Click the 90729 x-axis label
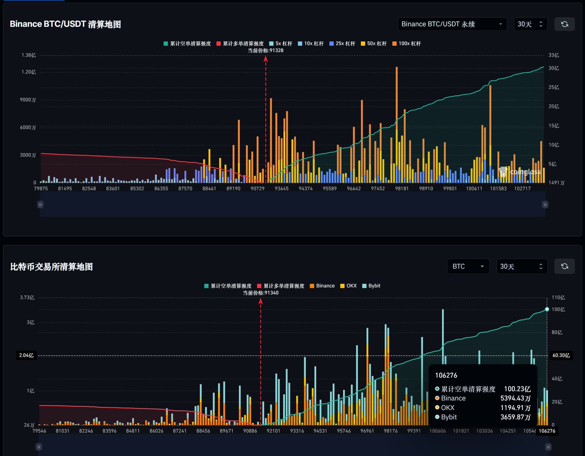Image resolution: width=585 pixels, height=456 pixels. (257, 188)
